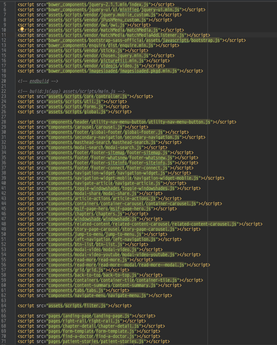Screen dimensions: 277x345
Task: Click the navigate-article.js script path
Action: pos(105,183)
